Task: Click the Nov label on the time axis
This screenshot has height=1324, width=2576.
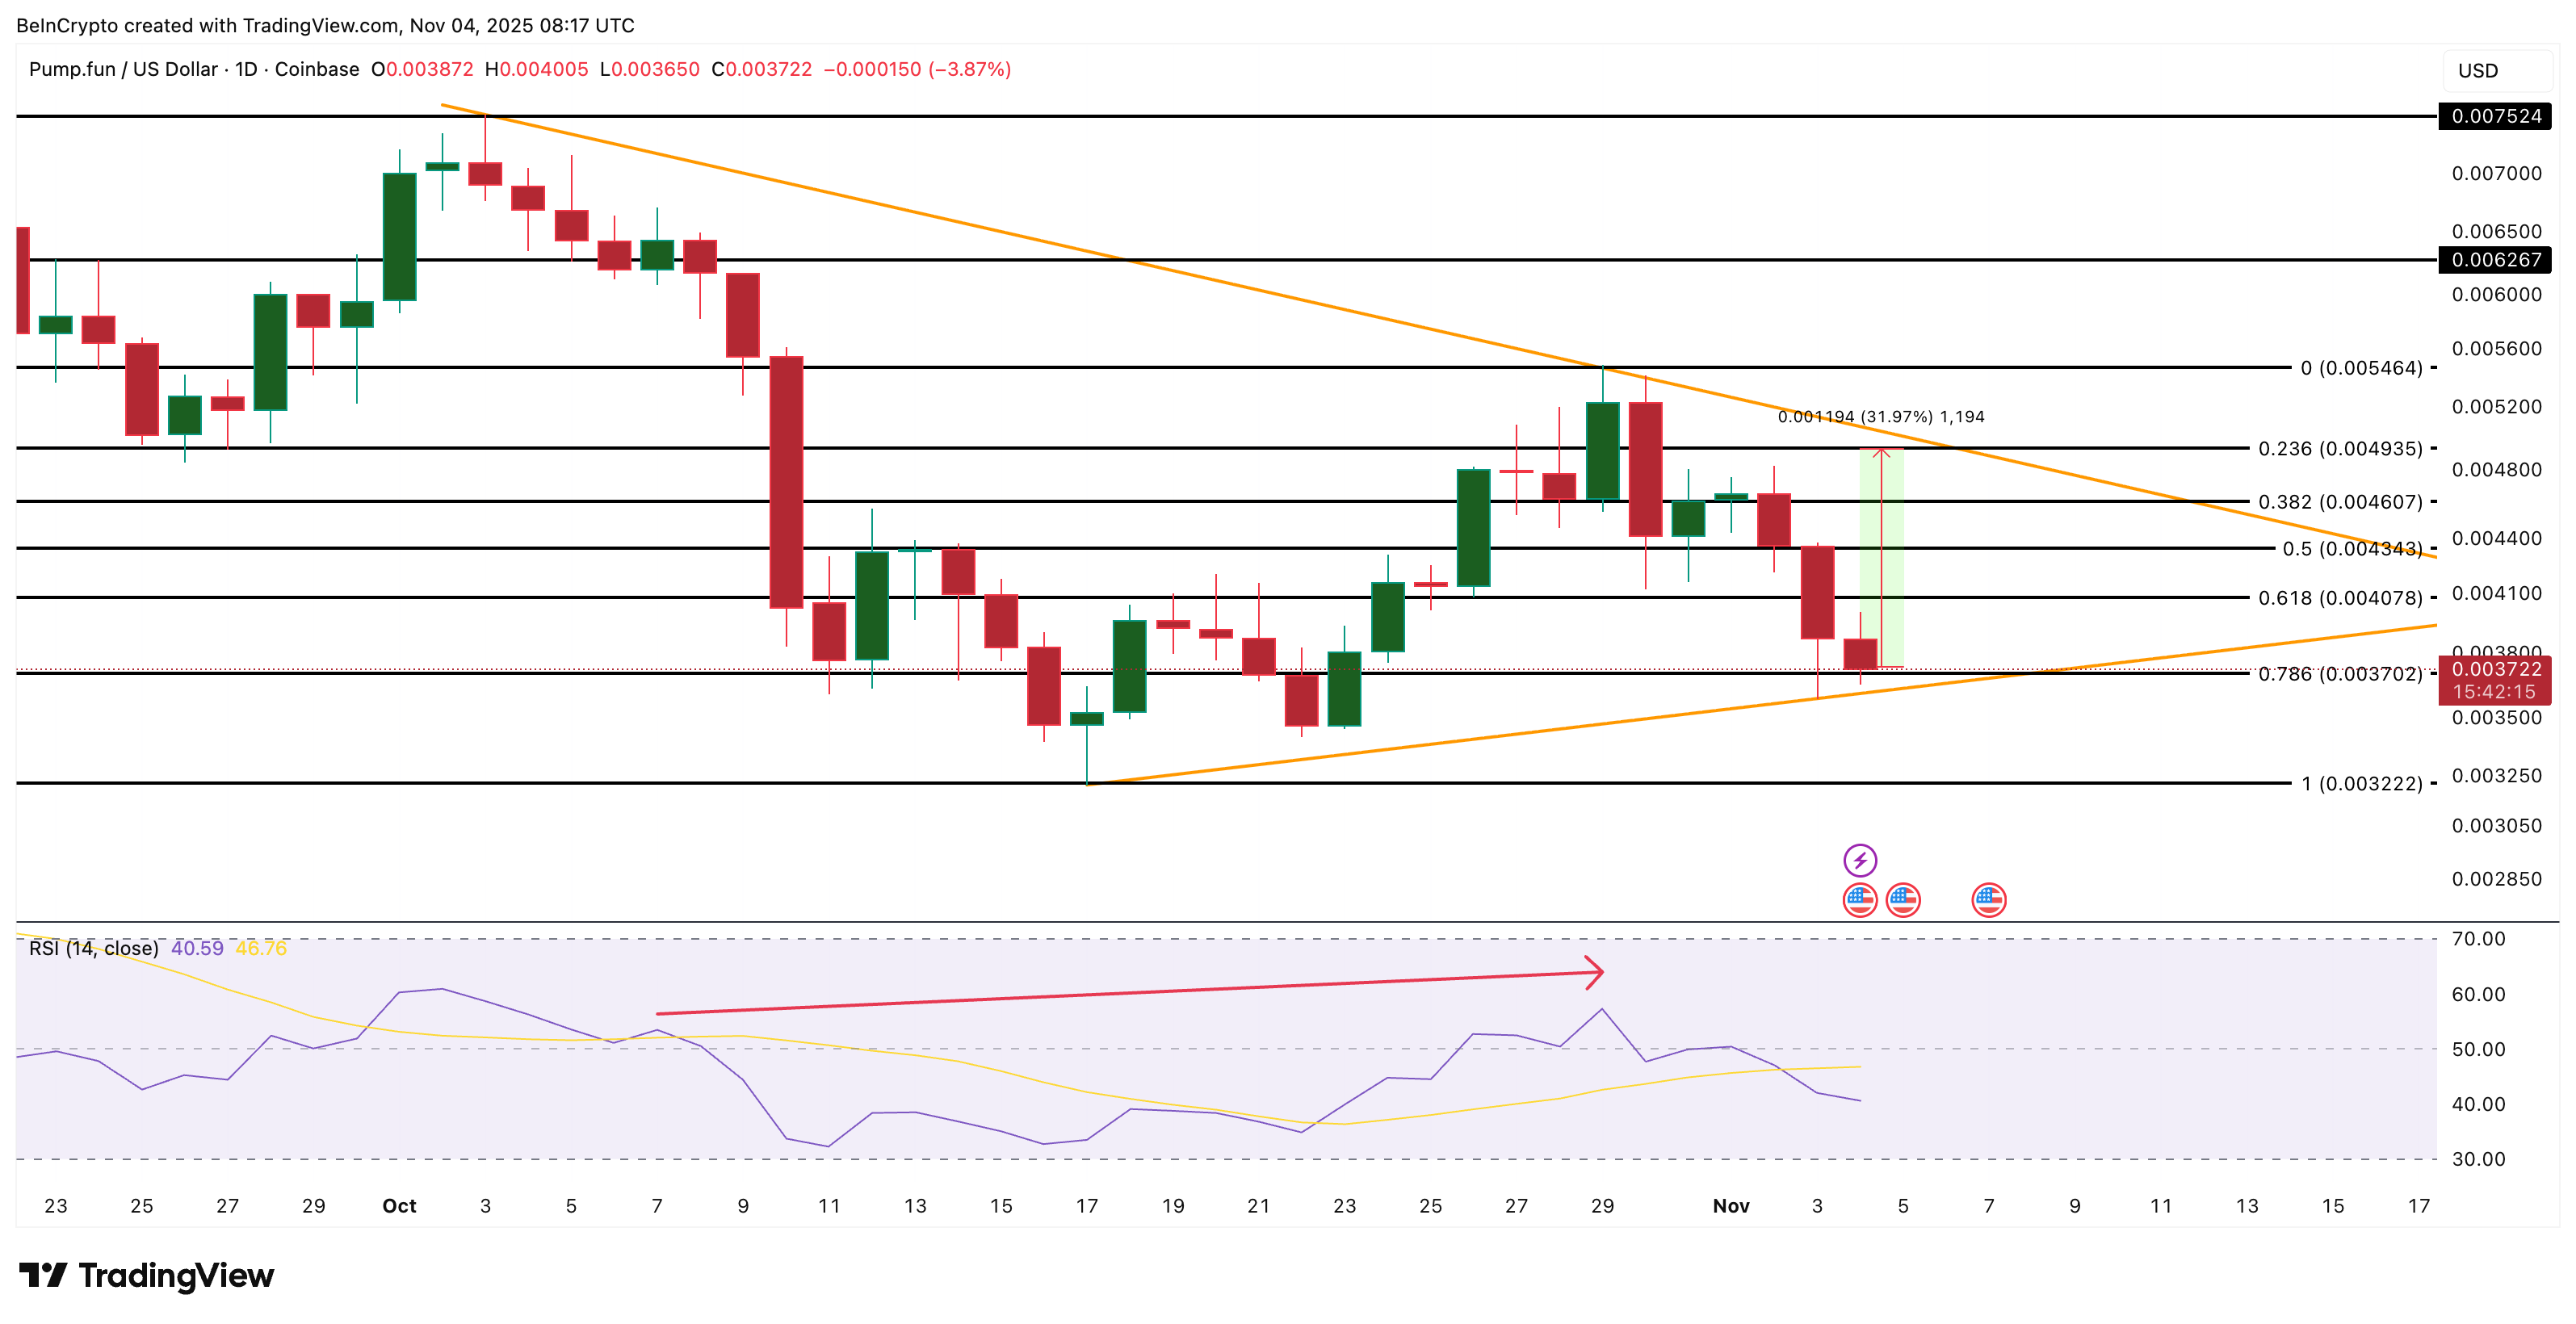Action: [x=1731, y=1206]
